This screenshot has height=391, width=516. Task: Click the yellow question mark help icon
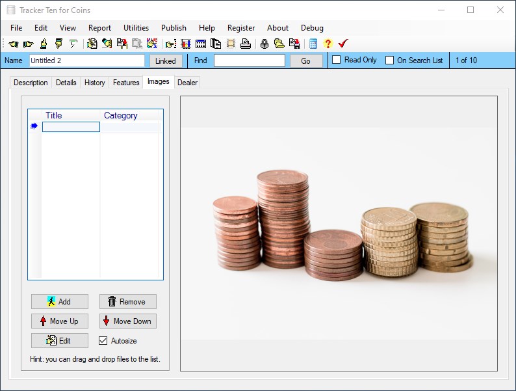tap(328, 44)
